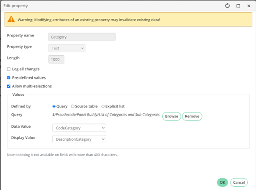Click the refresh icon in title bar

tap(227, 6)
